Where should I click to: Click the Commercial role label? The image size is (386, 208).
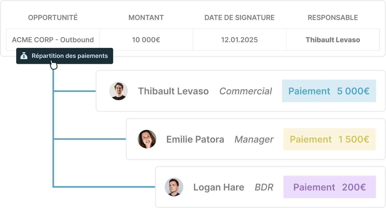pos(246,91)
